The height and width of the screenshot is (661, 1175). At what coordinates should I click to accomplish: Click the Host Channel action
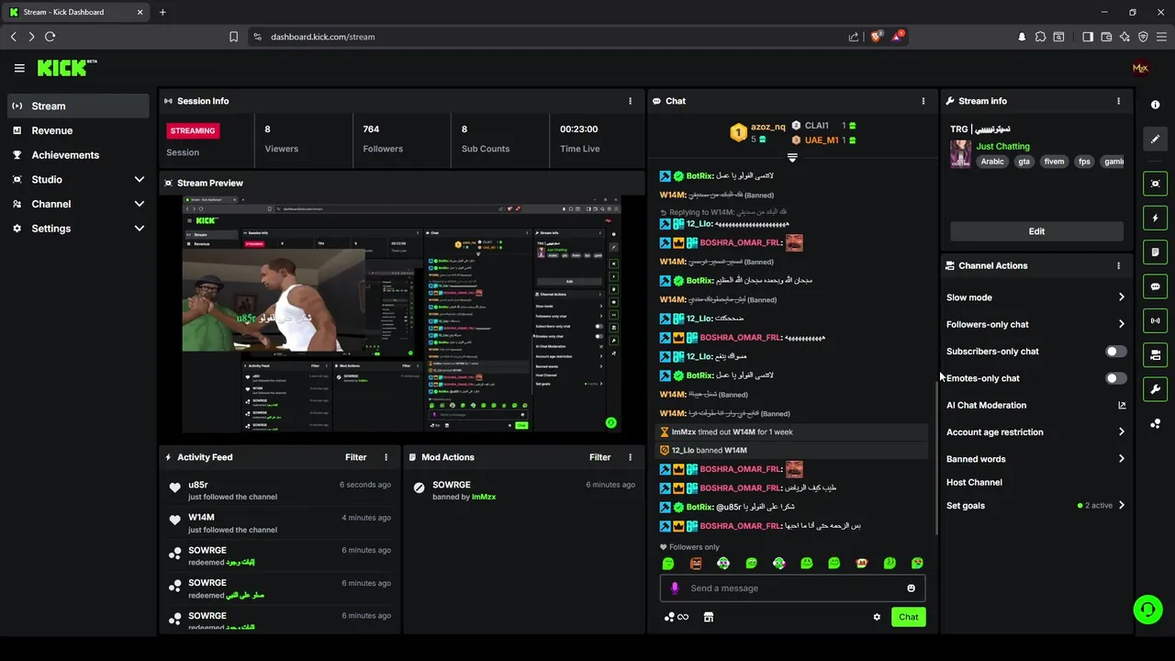(974, 482)
